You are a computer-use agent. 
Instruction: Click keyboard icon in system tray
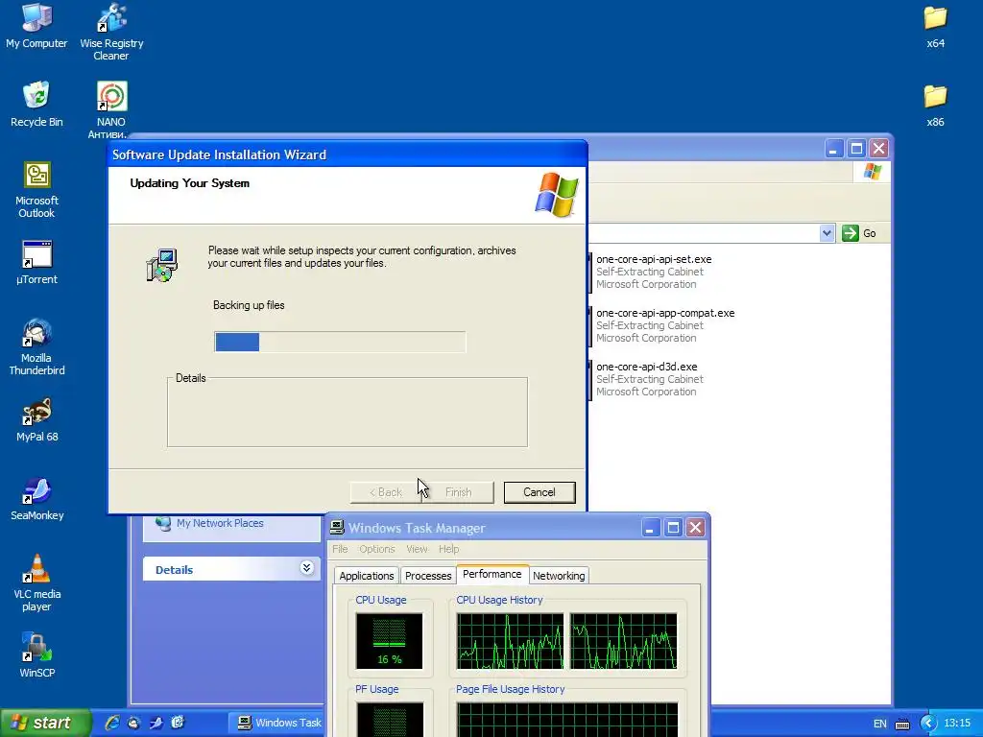[x=902, y=724]
